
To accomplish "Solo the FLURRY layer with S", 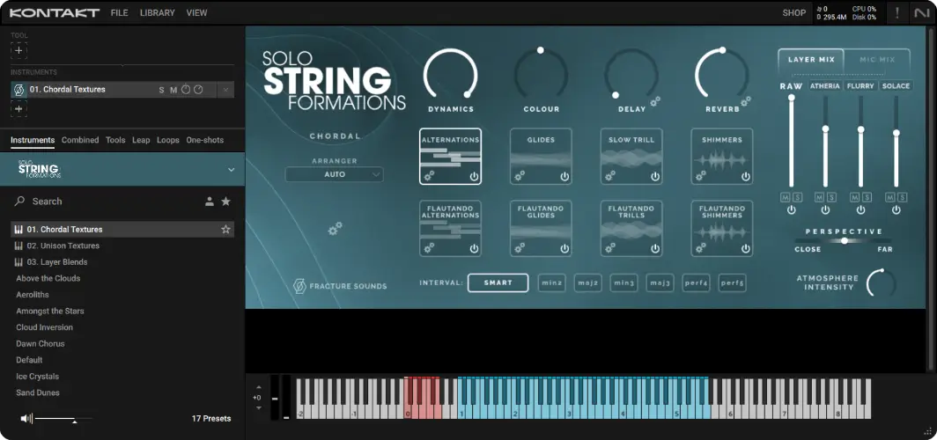I will click(866, 197).
